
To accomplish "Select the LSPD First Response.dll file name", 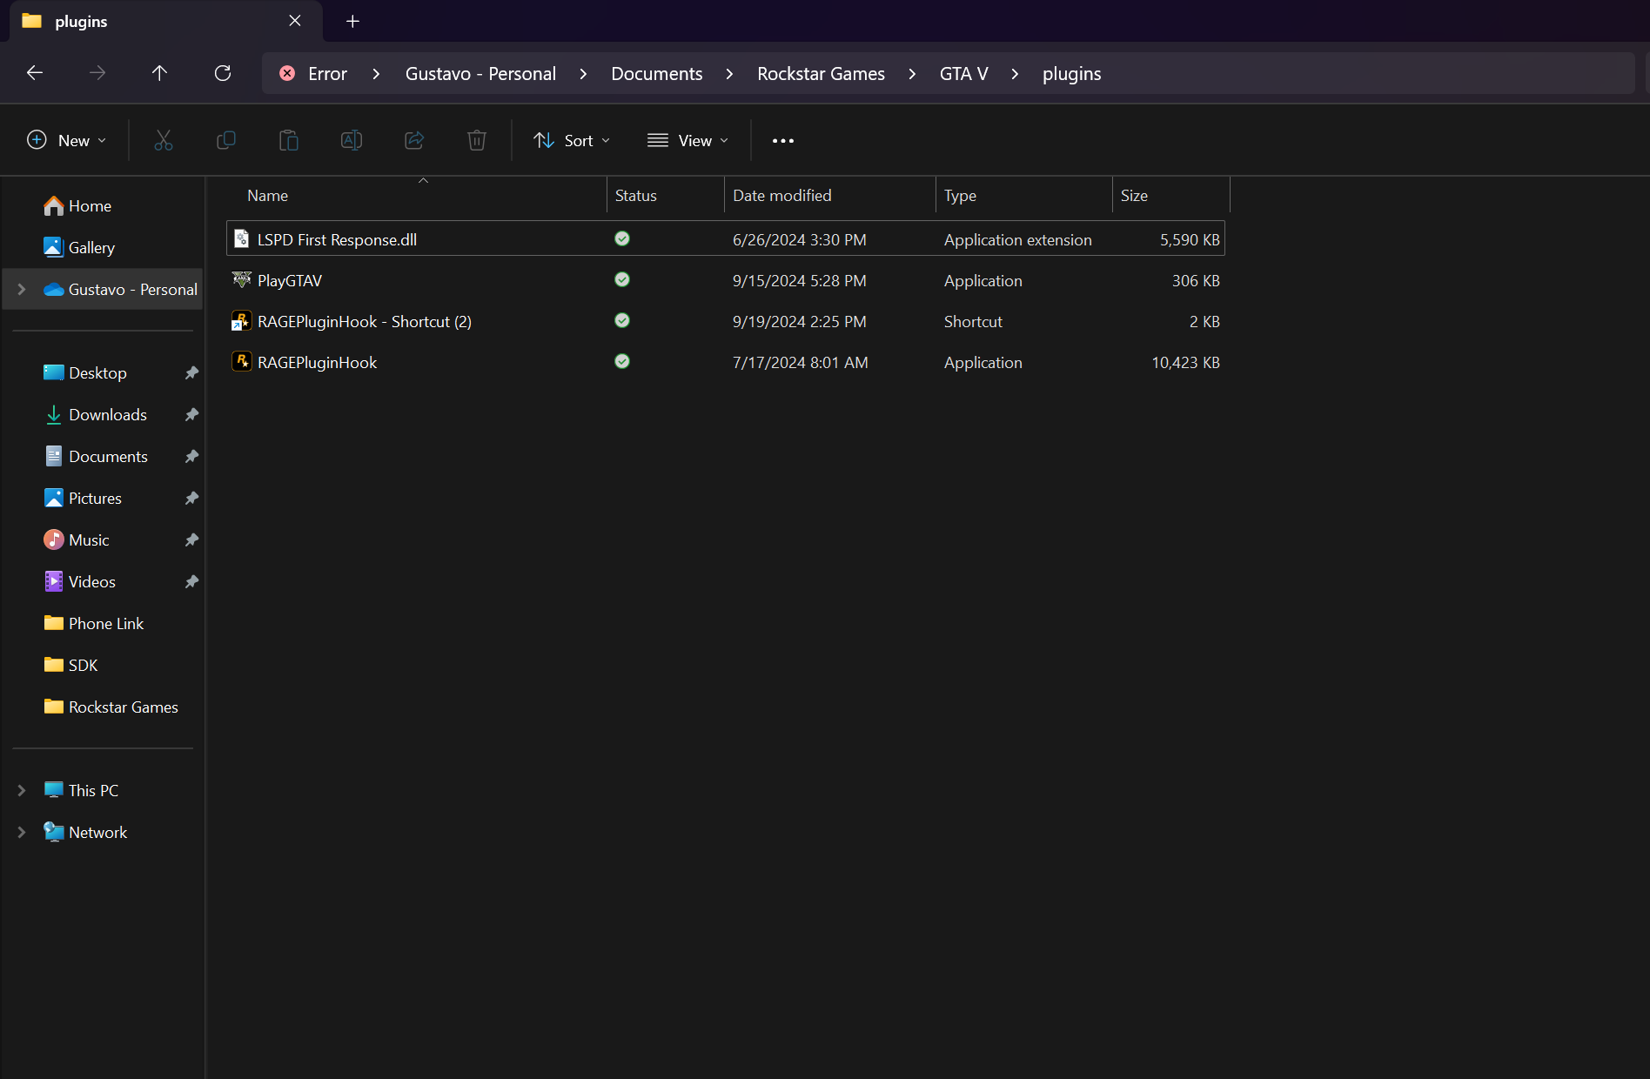I will pos(337,239).
